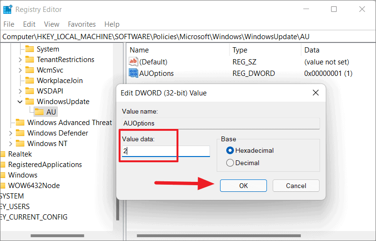Confirm the value with OK button
Viewport: 376px width, 241px height.
pyautogui.click(x=243, y=186)
